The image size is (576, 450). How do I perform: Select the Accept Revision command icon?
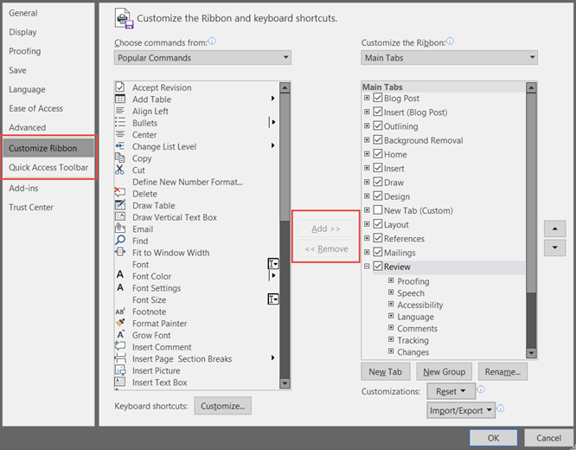pyautogui.click(x=120, y=87)
